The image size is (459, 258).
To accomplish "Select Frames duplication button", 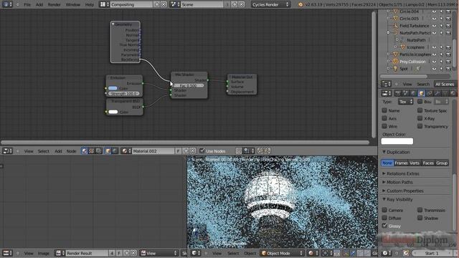I will (401, 163).
